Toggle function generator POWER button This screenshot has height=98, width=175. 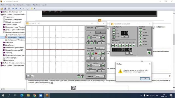149,53
